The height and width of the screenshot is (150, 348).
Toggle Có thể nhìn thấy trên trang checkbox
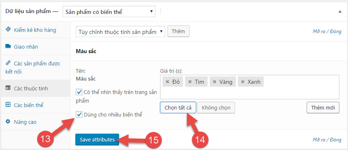[x=79, y=92]
